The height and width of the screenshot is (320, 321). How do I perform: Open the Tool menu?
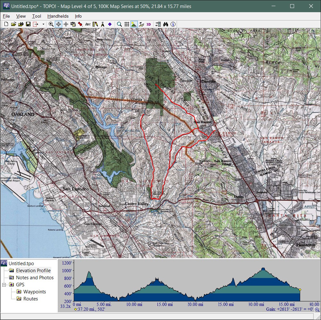pyautogui.click(x=37, y=16)
